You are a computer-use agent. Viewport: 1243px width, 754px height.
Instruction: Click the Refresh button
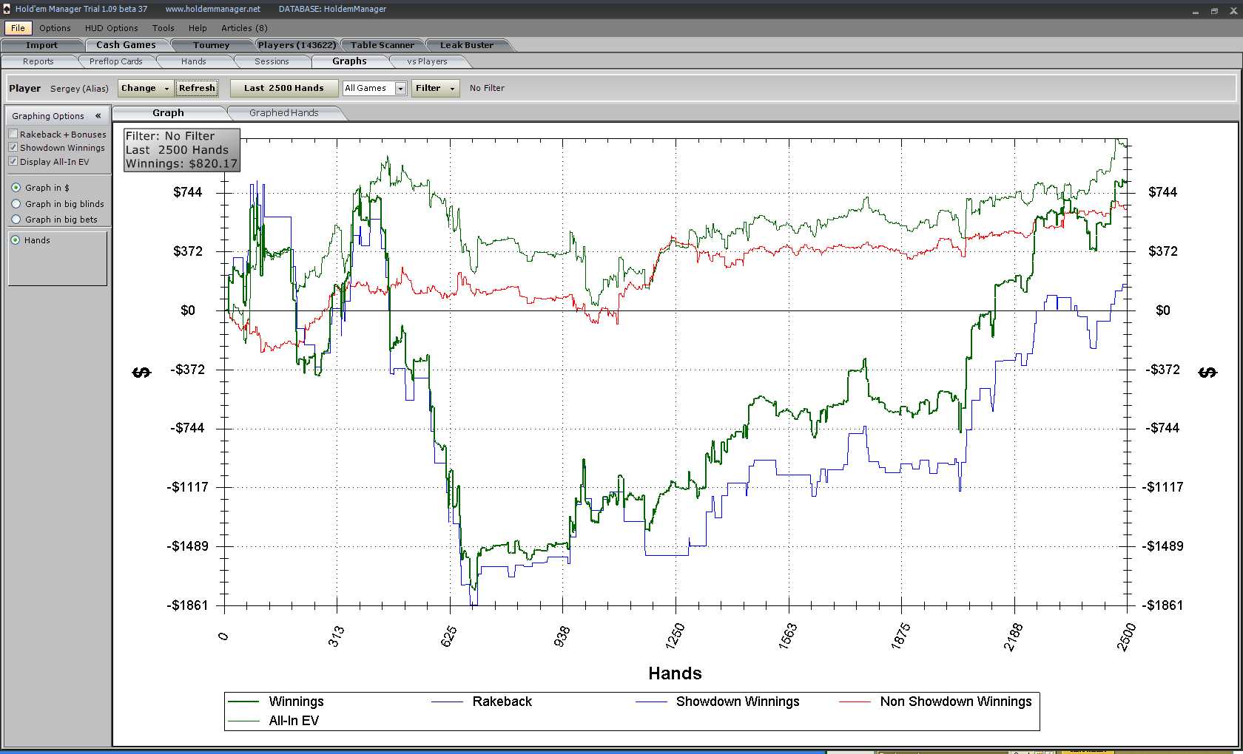[197, 88]
